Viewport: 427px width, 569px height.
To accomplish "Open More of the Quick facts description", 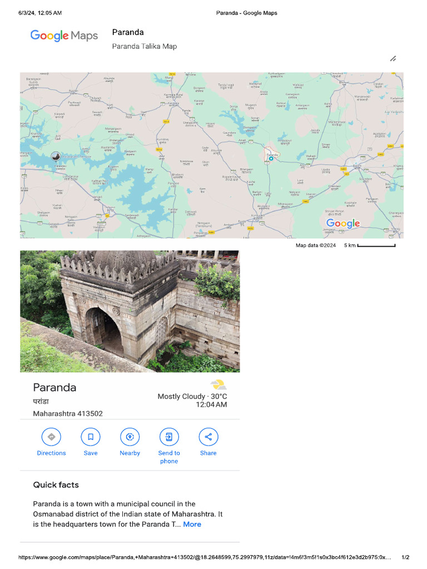I will (x=192, y=525).
